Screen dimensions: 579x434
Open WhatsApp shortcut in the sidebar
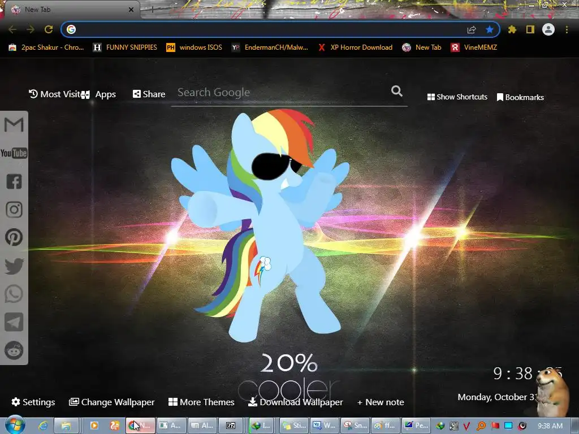point(14,294)
